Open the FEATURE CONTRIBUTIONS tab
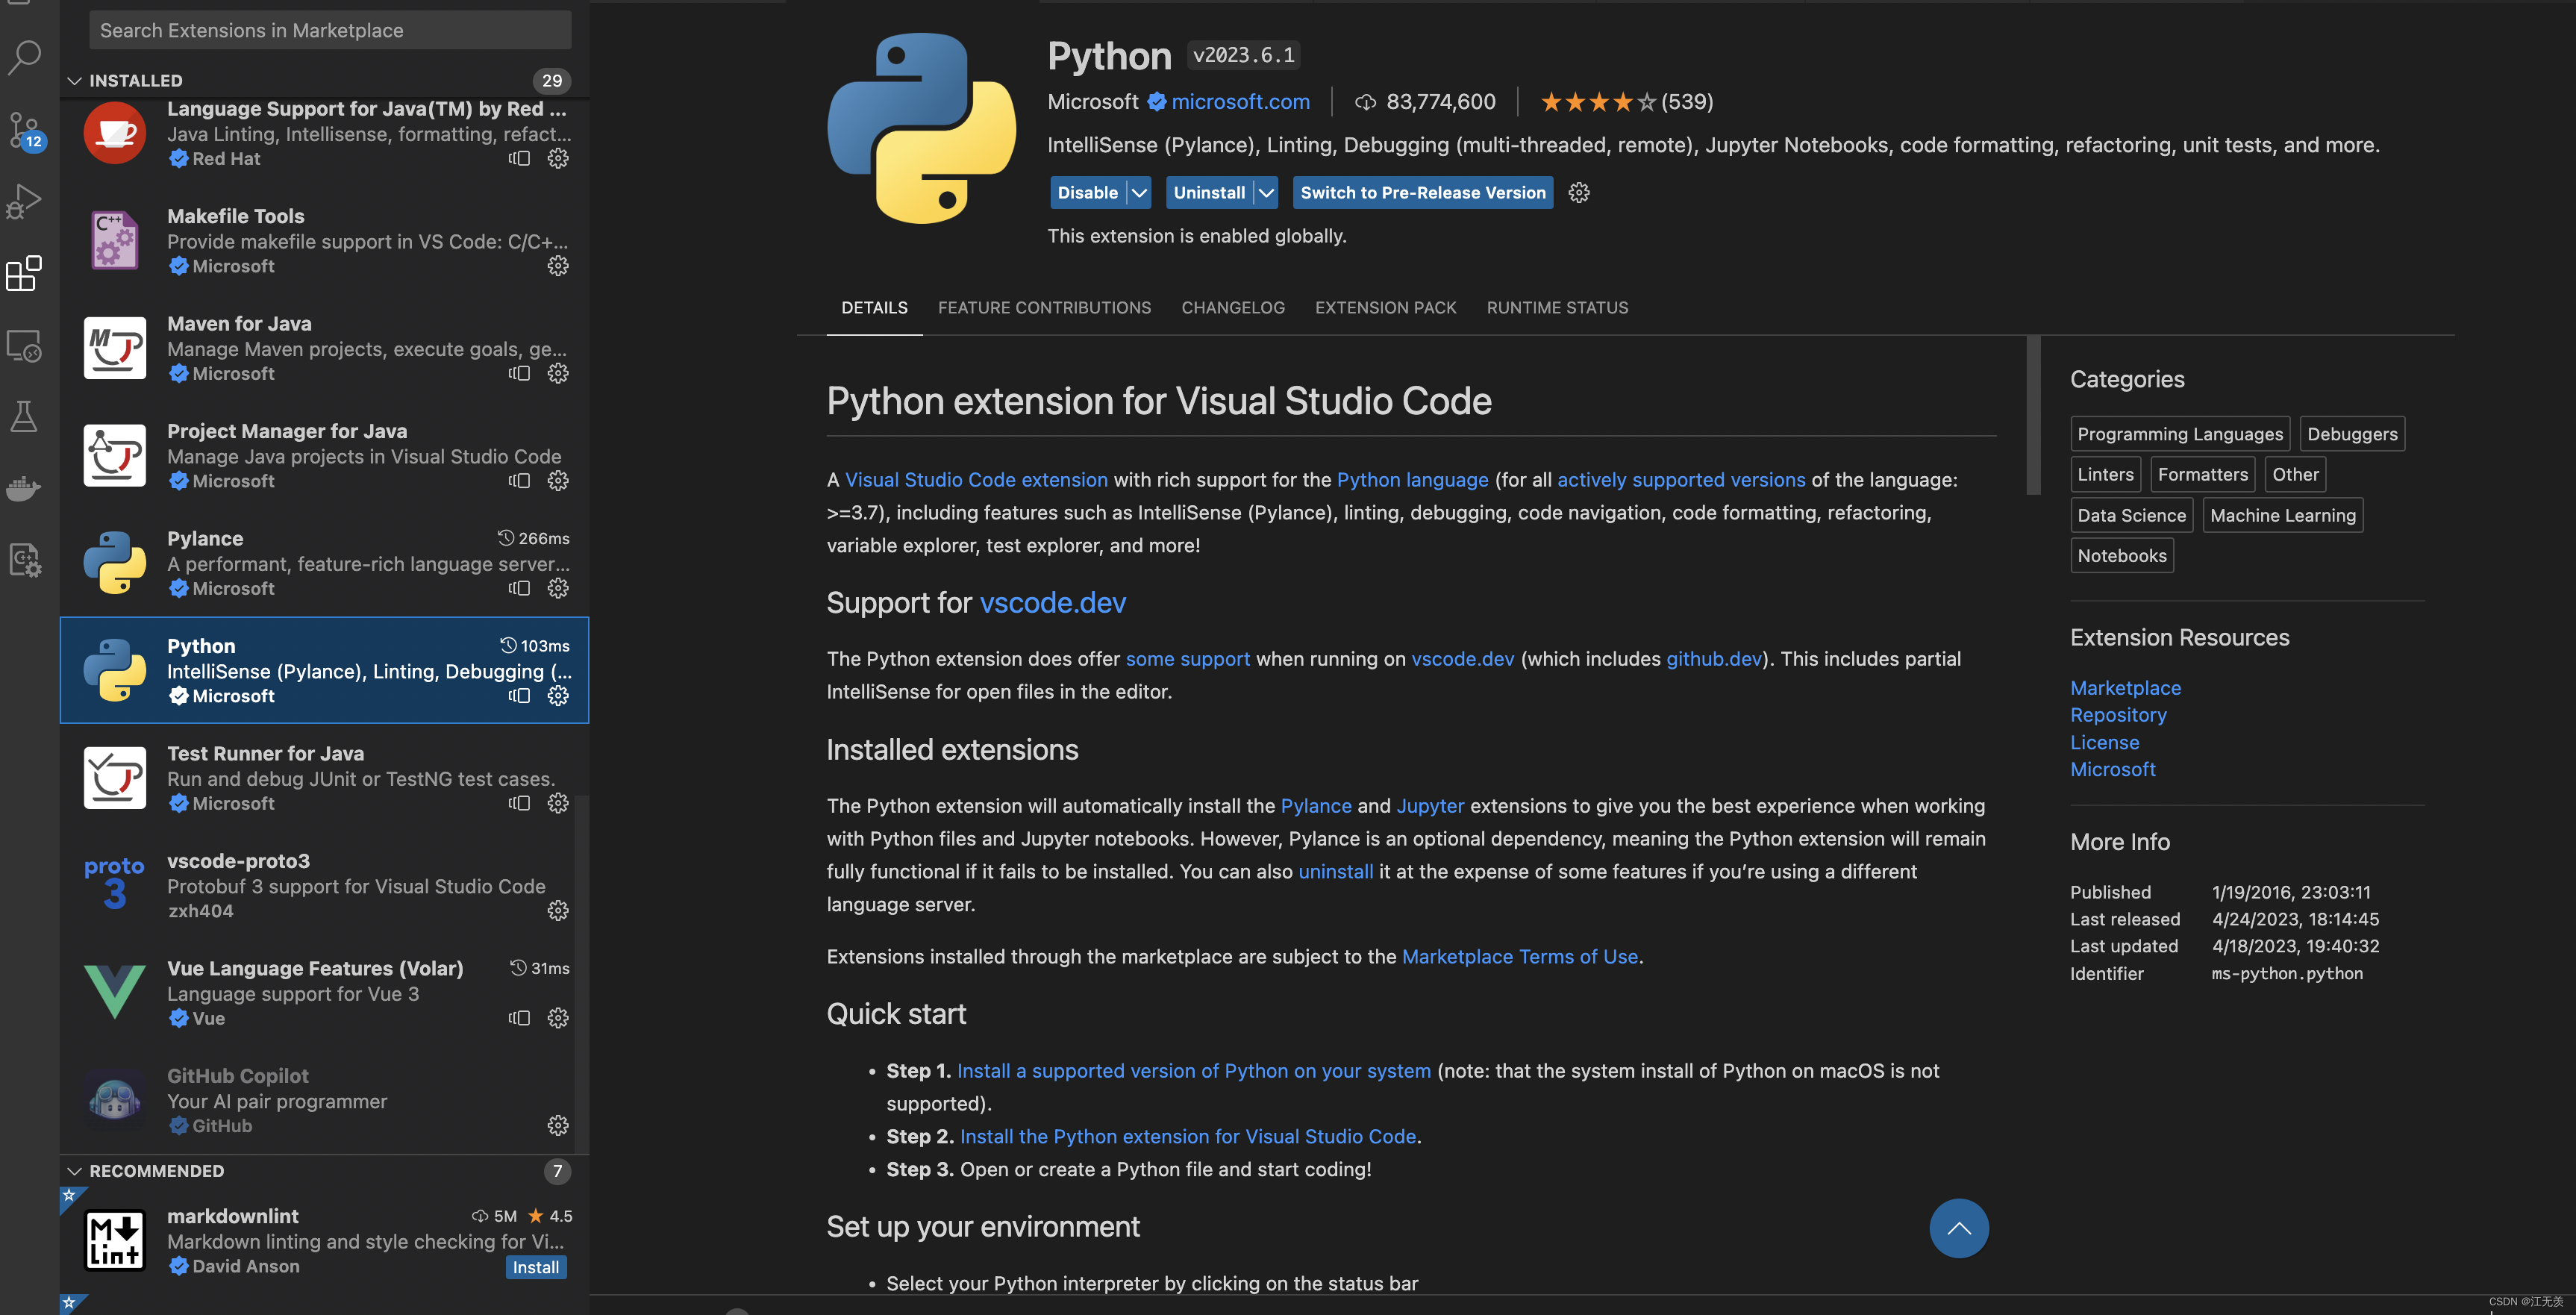2576x1315 pixels. point(1044,308)
